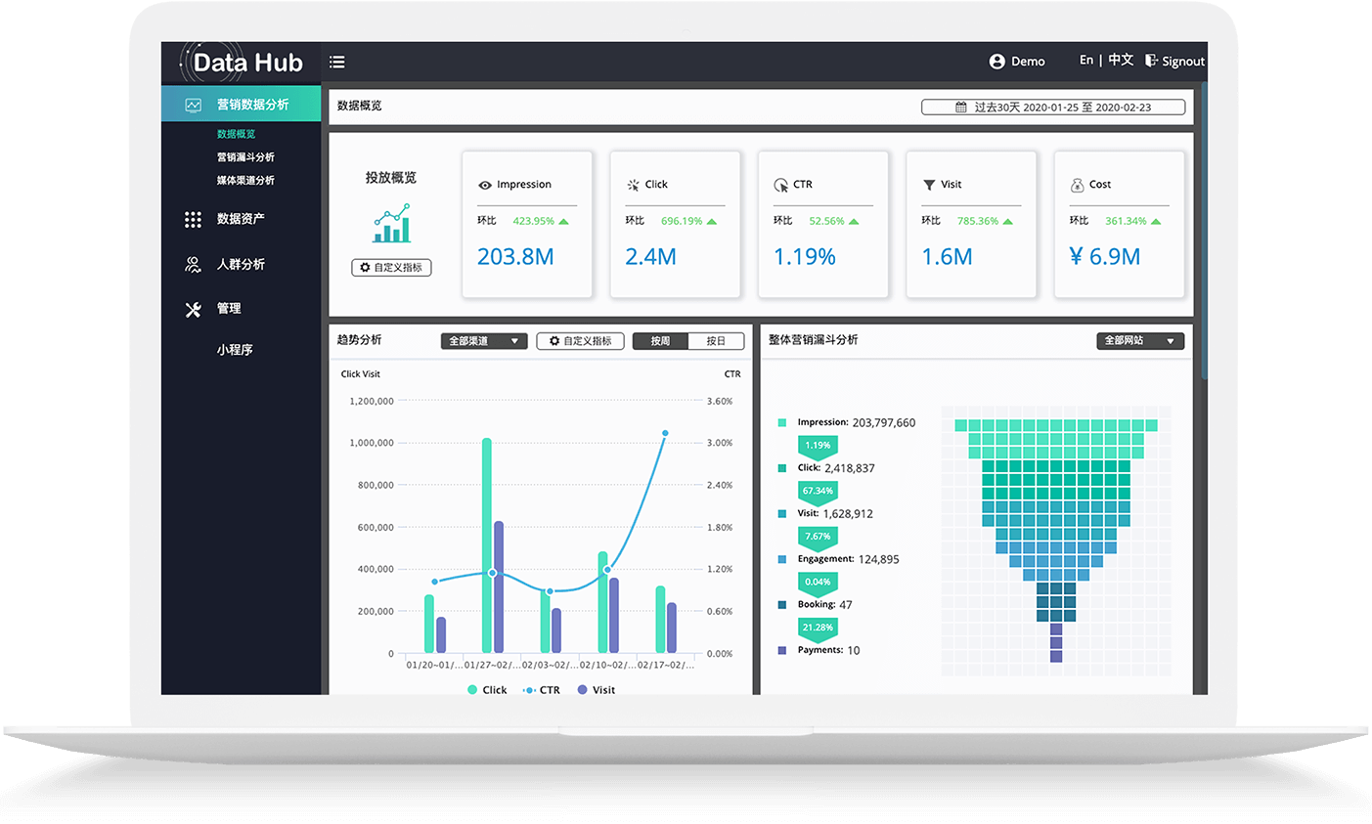The image size is (1372, 824).
Task: Switch trend chart to 按日 daily view
Action: click(x=716, y=341)
